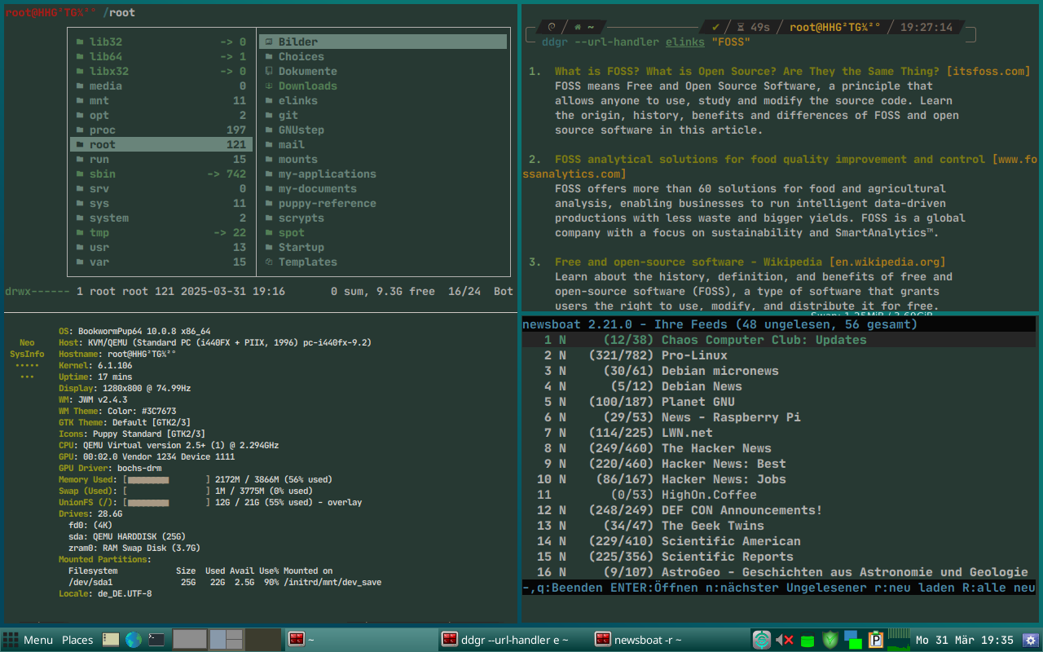Viewport: 1043px width, 652px height.
Task: Open the Scientific American feed
Action: (779, 541)
